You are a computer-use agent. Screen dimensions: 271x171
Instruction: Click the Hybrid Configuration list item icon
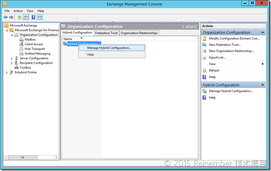(65, 44)
